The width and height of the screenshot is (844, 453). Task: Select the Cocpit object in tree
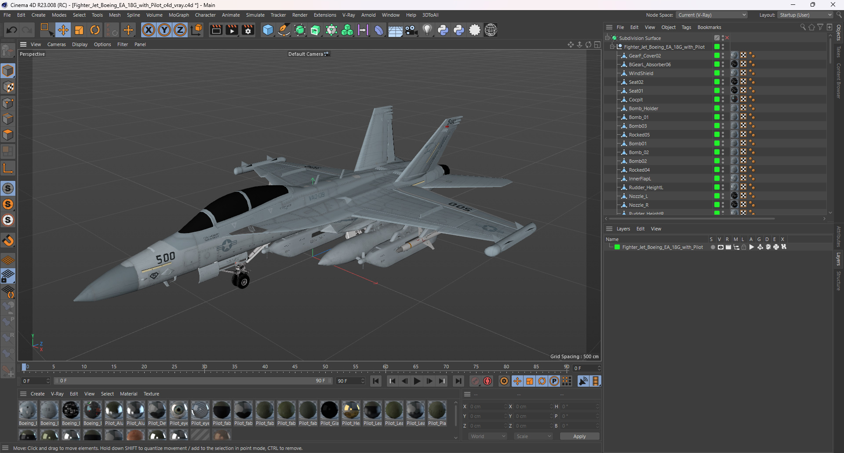pos(636,100)
